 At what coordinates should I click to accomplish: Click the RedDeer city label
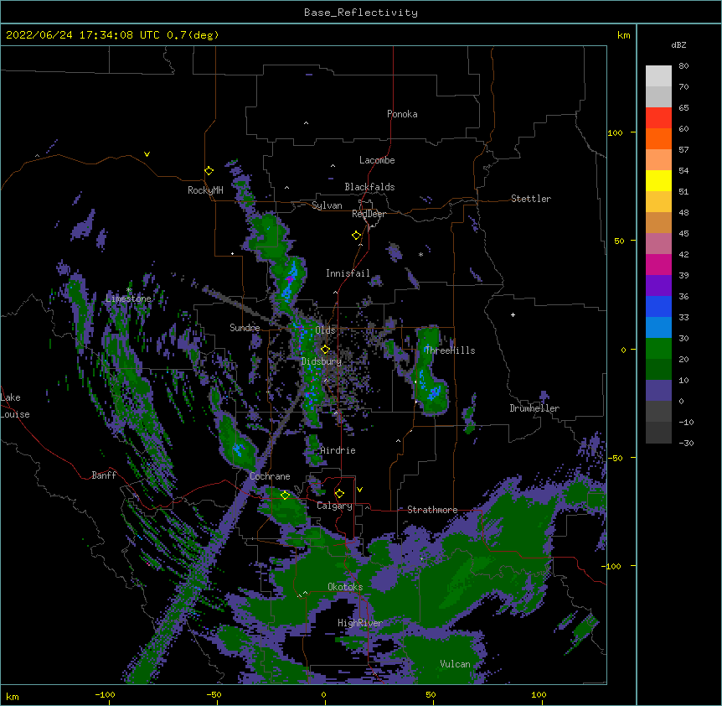[369, 214]
